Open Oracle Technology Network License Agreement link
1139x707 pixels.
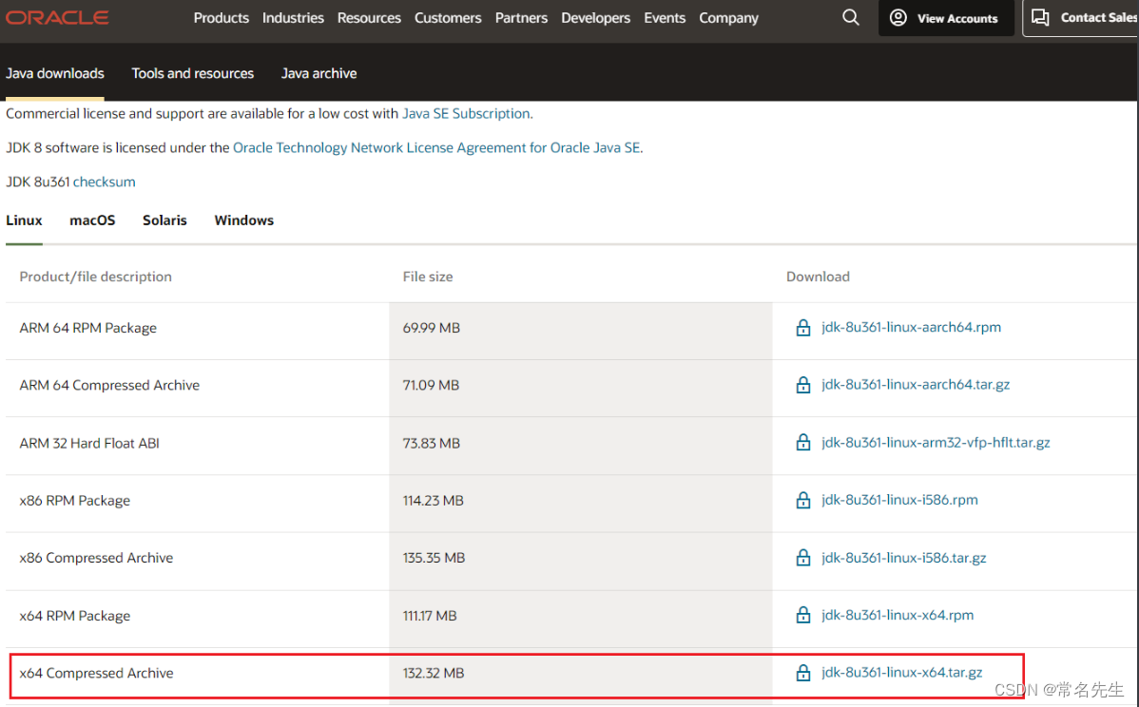pyautogui.click(x=436, y=147)
